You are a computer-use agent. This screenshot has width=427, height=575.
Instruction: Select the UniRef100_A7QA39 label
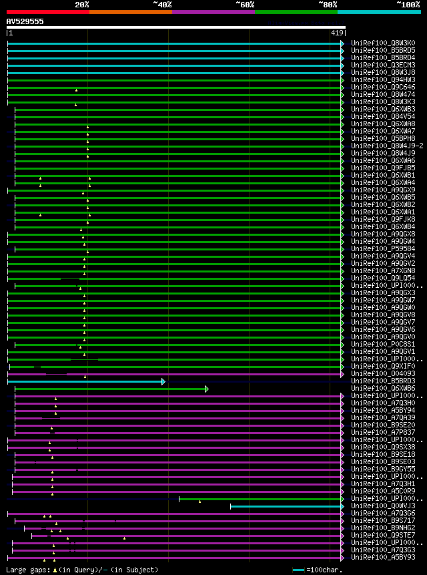383,417
